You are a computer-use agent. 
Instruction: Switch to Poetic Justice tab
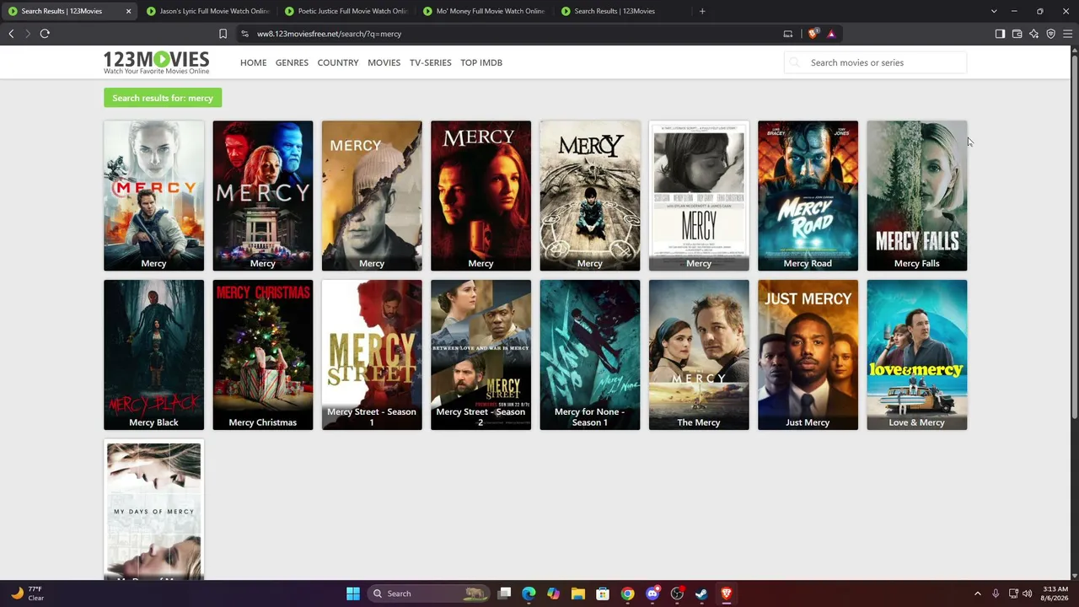point(346,11)
